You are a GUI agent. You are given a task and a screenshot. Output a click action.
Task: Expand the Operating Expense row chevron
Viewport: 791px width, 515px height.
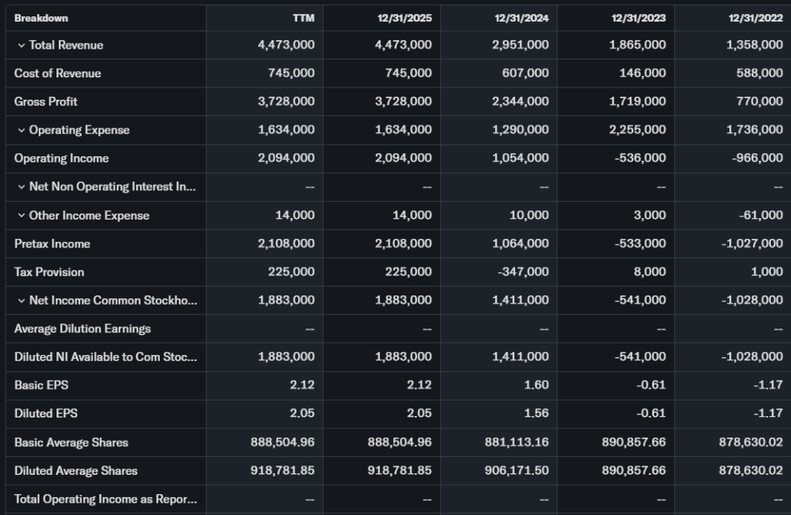pos(21,131)
